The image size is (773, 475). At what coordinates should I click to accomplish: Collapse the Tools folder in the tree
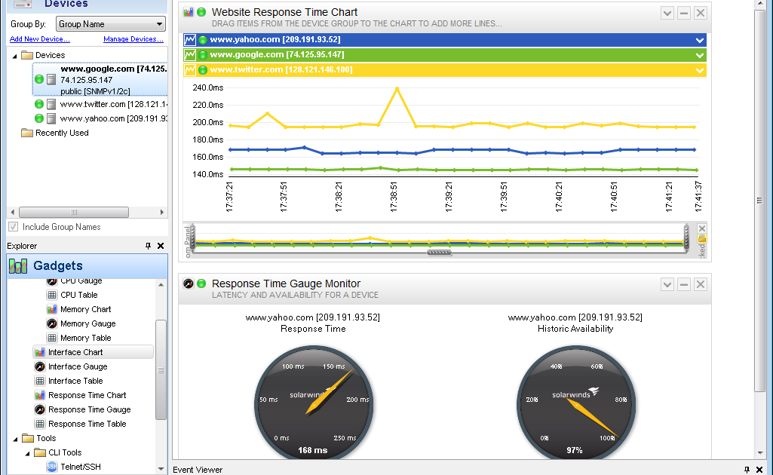tap(15, 439)
